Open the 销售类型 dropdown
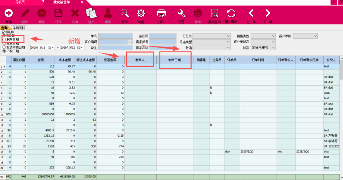The image size is (343, 180). 263,36
